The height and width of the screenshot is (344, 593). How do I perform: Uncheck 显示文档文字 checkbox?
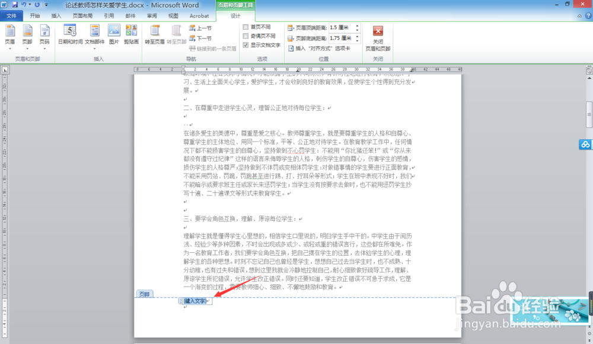click(246, 45)
